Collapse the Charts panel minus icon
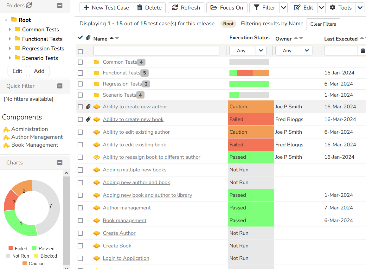366x269 pixels. click(60, 163)
